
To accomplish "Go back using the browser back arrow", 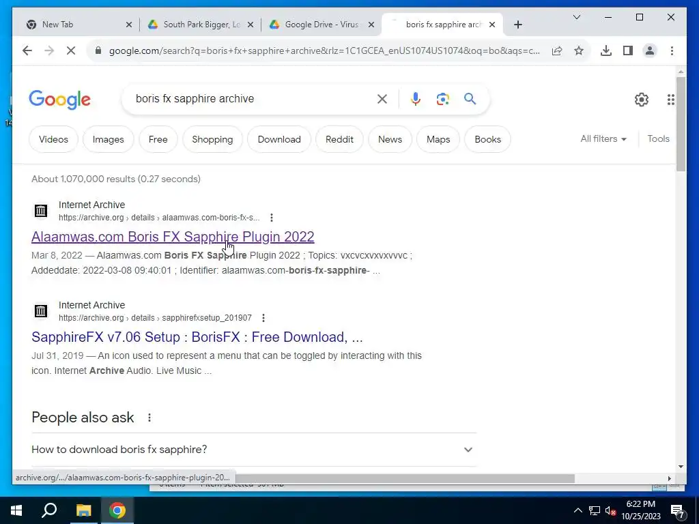I will click(27, 50).
